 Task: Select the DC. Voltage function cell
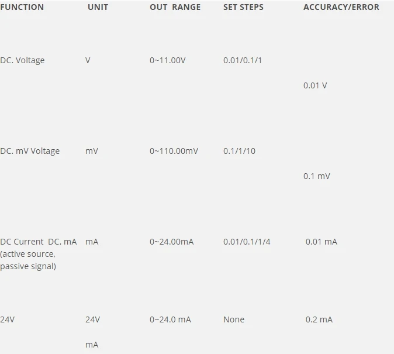point(22,60)
